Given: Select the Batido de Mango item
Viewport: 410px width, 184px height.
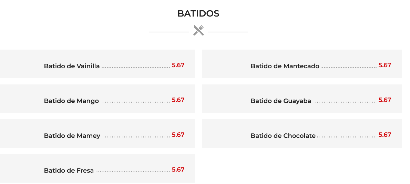Looking at the screenshot, I should click(71, 101).
